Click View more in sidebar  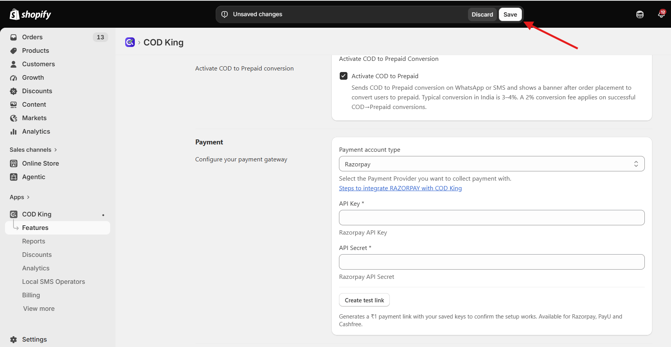[x=39, y=308]
